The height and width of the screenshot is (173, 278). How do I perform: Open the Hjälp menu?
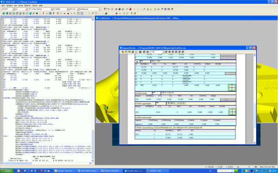coord(41,6)
